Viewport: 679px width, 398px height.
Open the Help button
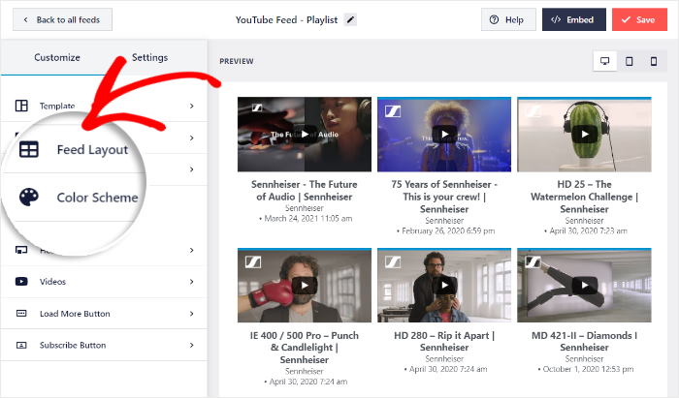508,20
